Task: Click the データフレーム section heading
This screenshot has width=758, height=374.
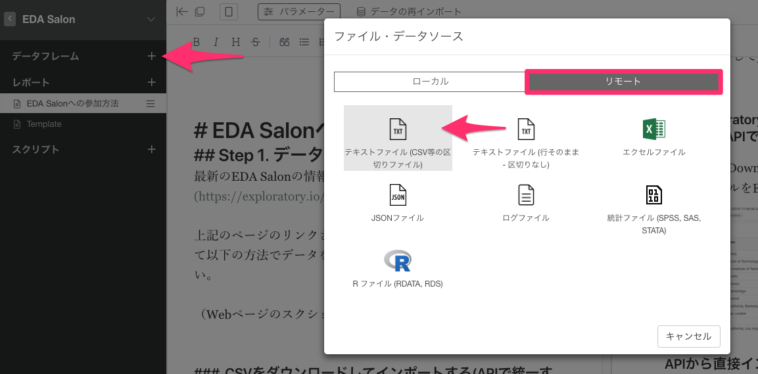Action: [45, 56]
